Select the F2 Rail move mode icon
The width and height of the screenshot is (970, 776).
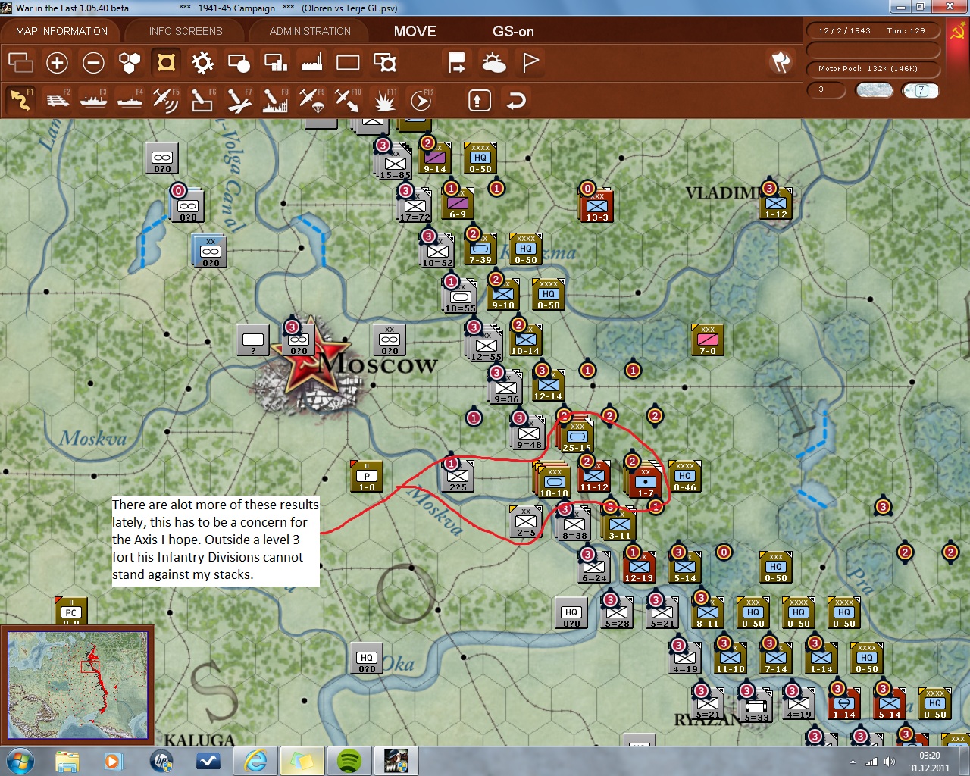(x=57, y=99)
